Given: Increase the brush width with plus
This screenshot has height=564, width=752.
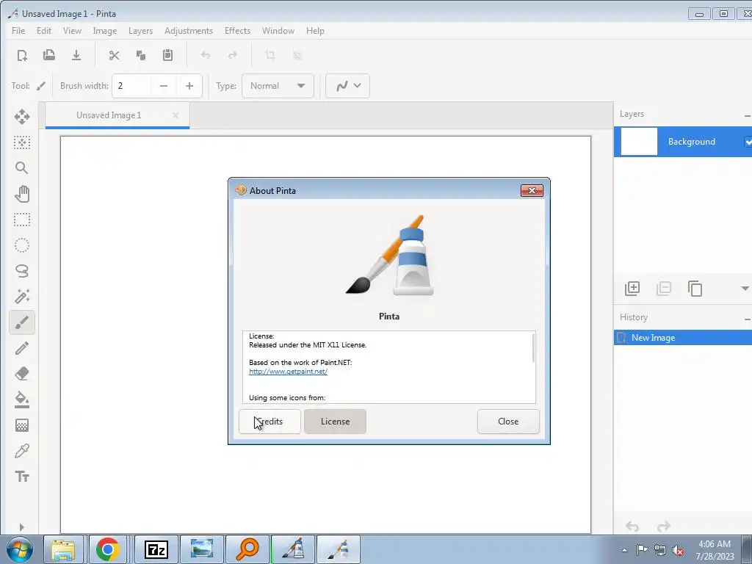Looking at the screenshot, I should 189,86.
